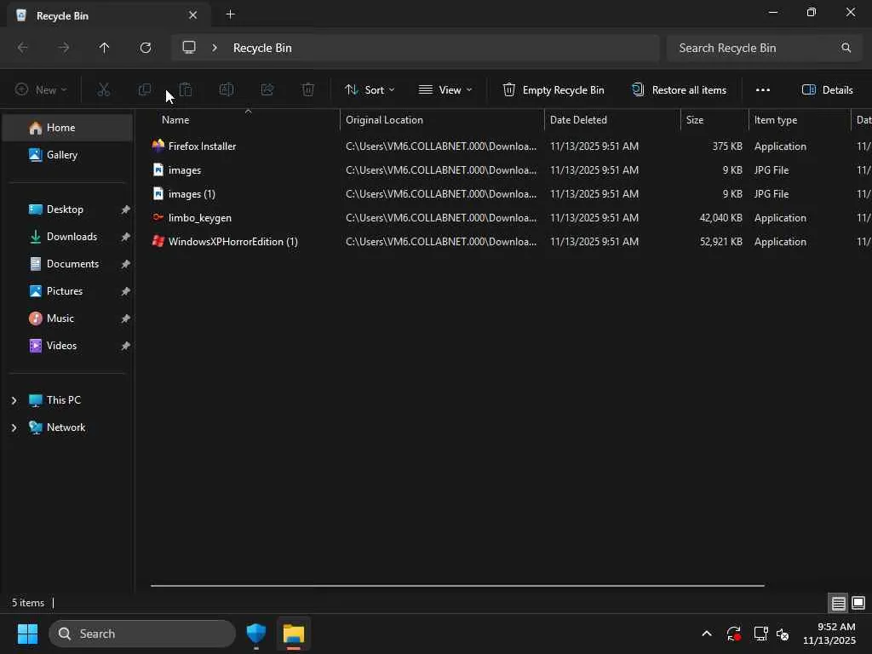Click the Delete trash icon in toolbar

308,89
